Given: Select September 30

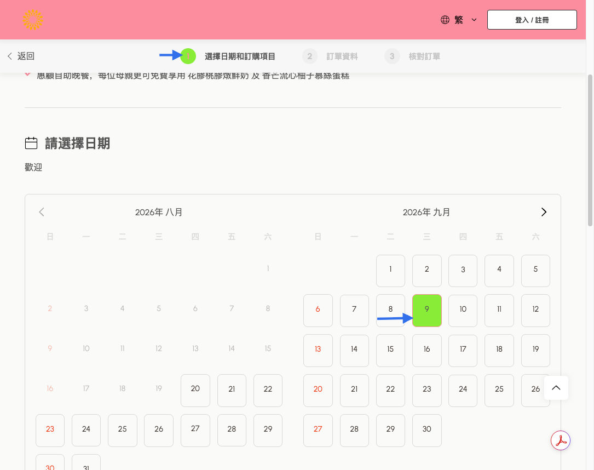Looking at the screenshot, I should 427,431.
